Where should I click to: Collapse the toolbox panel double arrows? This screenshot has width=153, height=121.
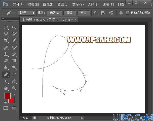[x=3, y=19]
